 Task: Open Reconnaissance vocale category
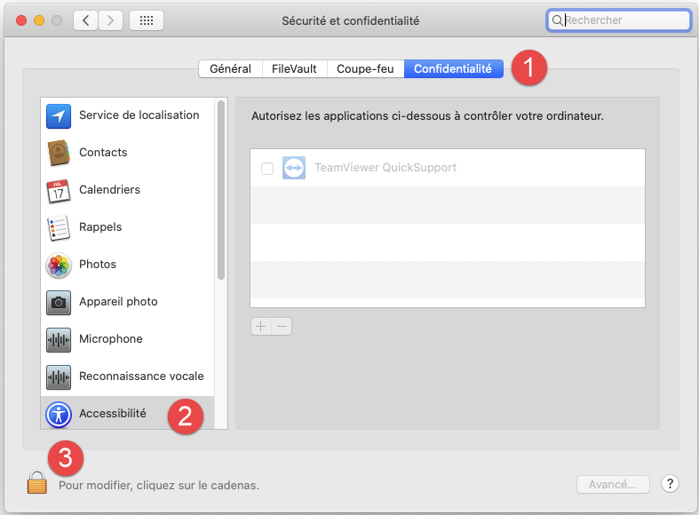point(141,376)
